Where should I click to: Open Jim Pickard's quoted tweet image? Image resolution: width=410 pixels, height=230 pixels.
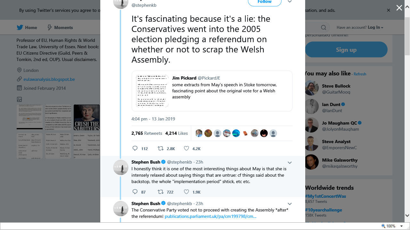point(152,91)
